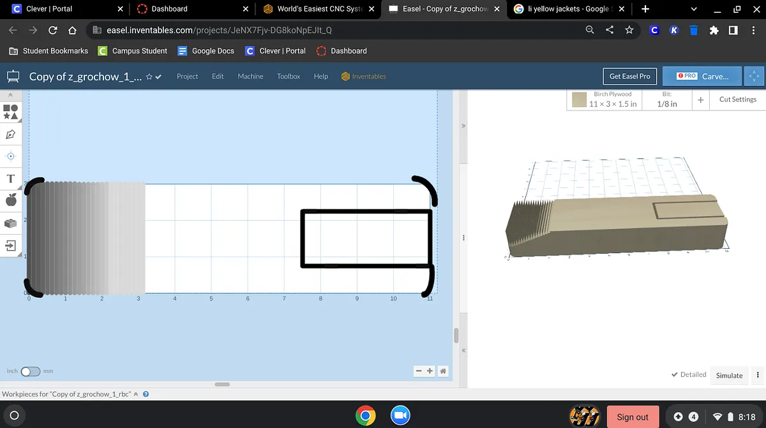
Task: Open the apple Icons library
Action: click(11, 200)
